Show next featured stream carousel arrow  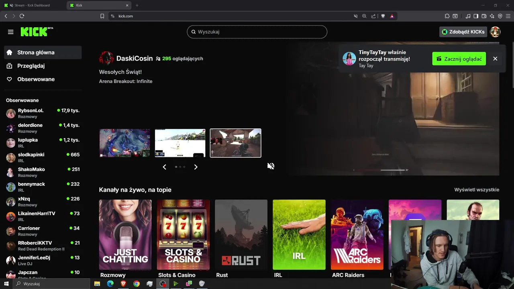click(196, 167)
